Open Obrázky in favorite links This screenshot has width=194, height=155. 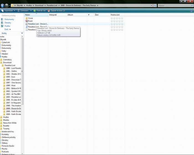click(x=8, y=23)
